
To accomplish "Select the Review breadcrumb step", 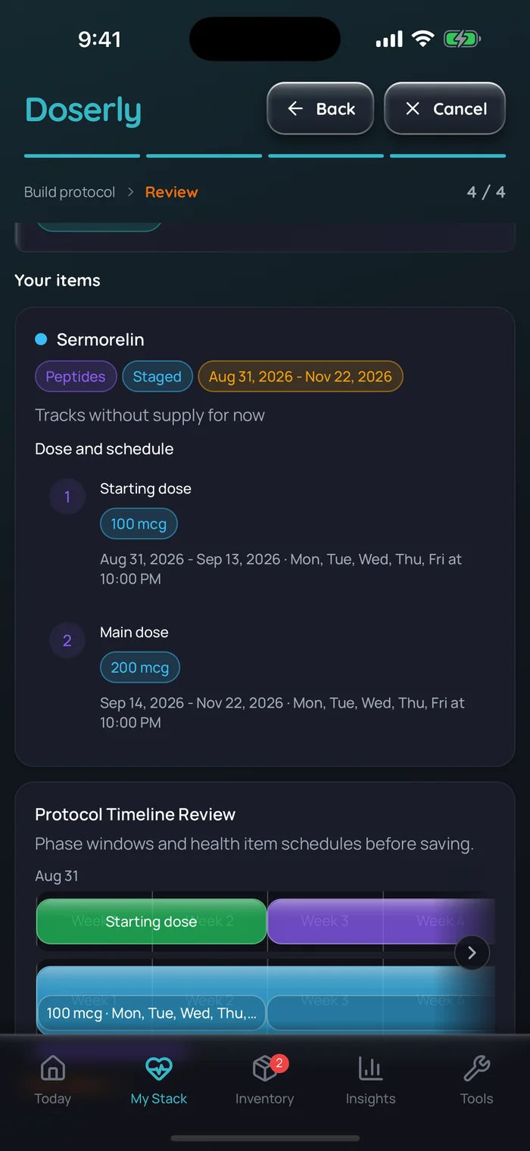I will click(x=172, y=192).
